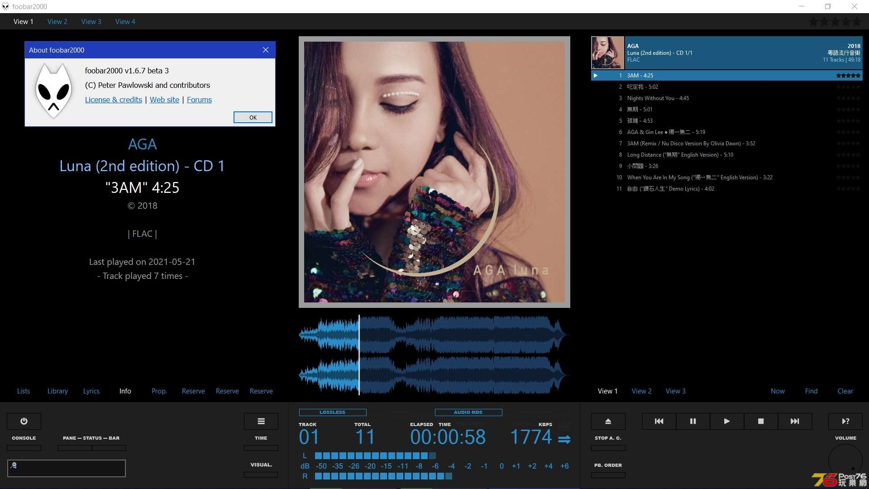The width and height of the screenshot is (869, 489).
Task: Select track 10 When You Are In My Song
Action: click(727, 177)
